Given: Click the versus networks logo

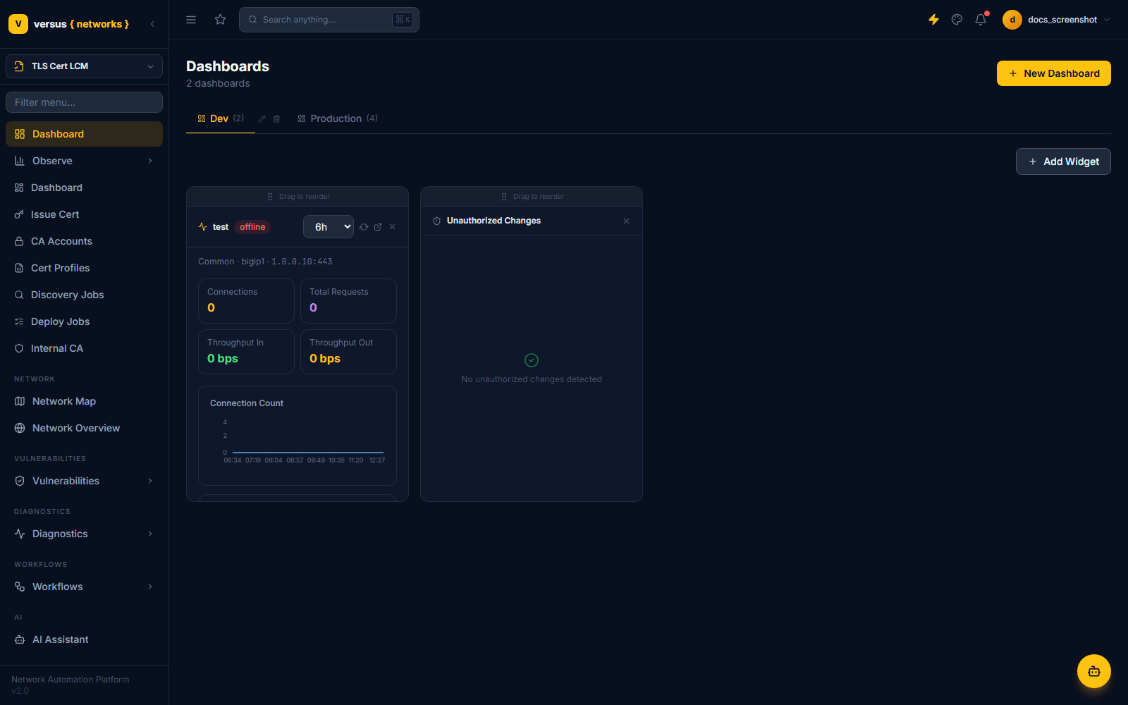Looking at the screenshot, I should point(68,24).
